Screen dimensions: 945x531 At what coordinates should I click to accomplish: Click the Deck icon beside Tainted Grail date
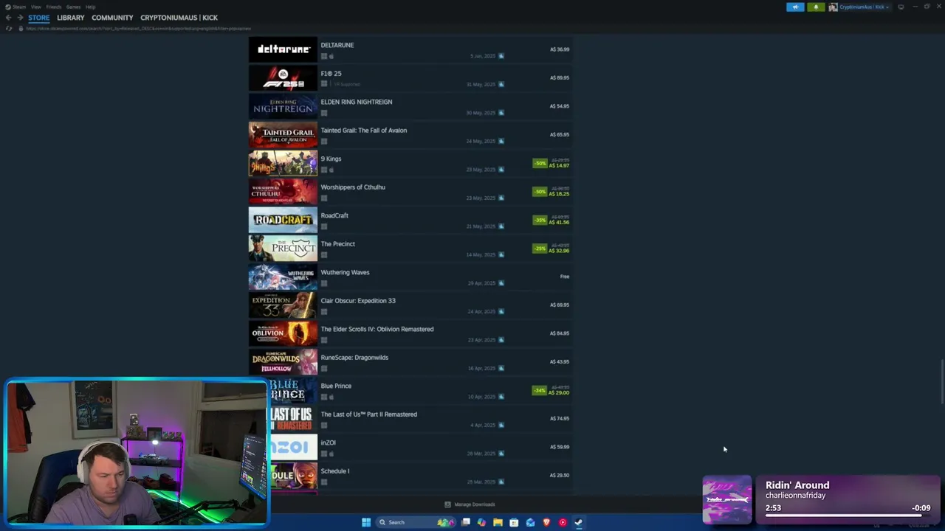(501, 141)
